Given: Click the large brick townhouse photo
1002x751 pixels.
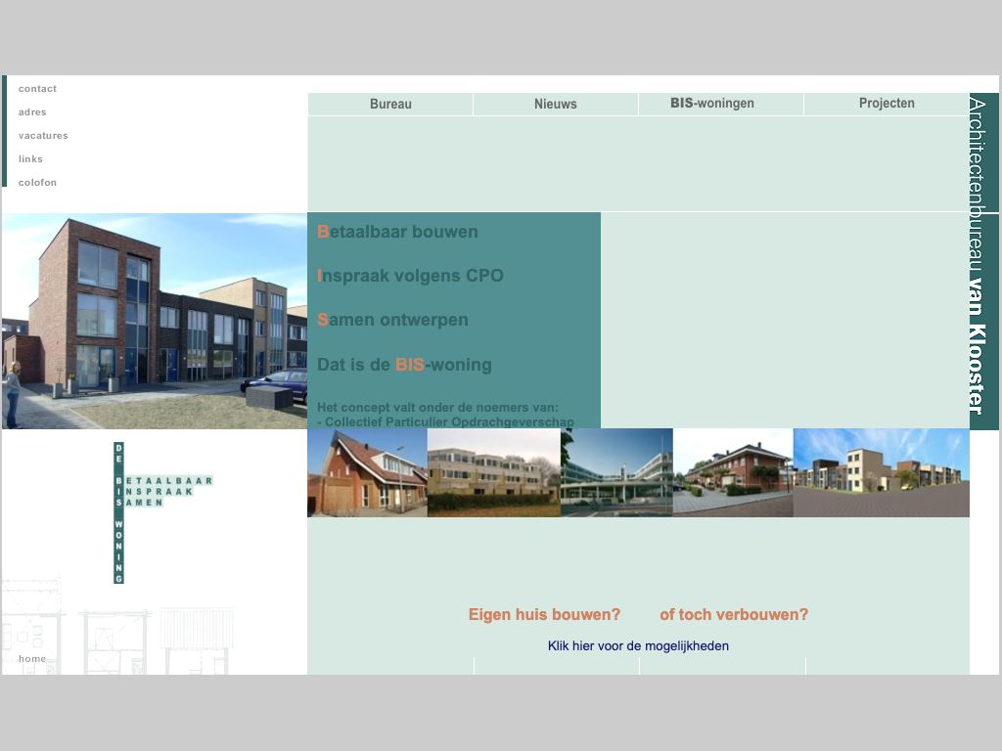Looking at the screenshot, I should point(155,321).
